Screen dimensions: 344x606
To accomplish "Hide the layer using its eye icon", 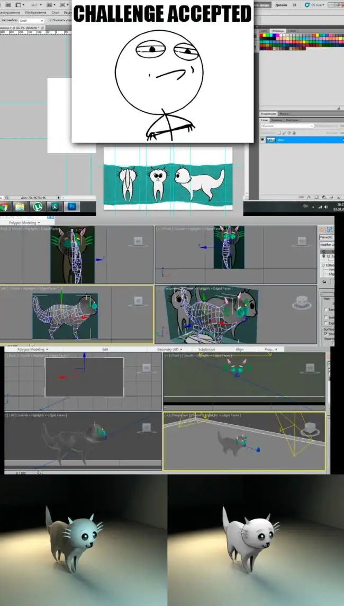I will pyautogui.click(x=262, y=140).
